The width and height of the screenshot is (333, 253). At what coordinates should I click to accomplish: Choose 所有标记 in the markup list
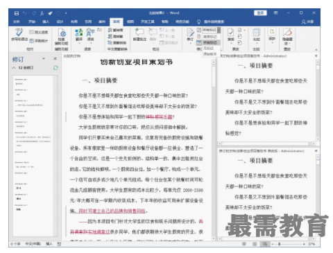pyautogui.click(x=210, y=42)
